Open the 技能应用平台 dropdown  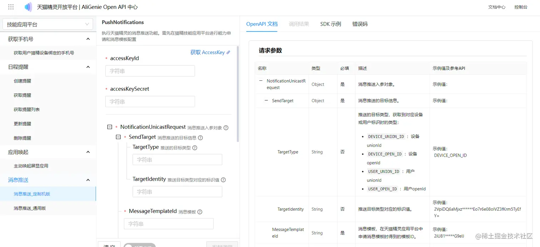click(x=48, y=24)
